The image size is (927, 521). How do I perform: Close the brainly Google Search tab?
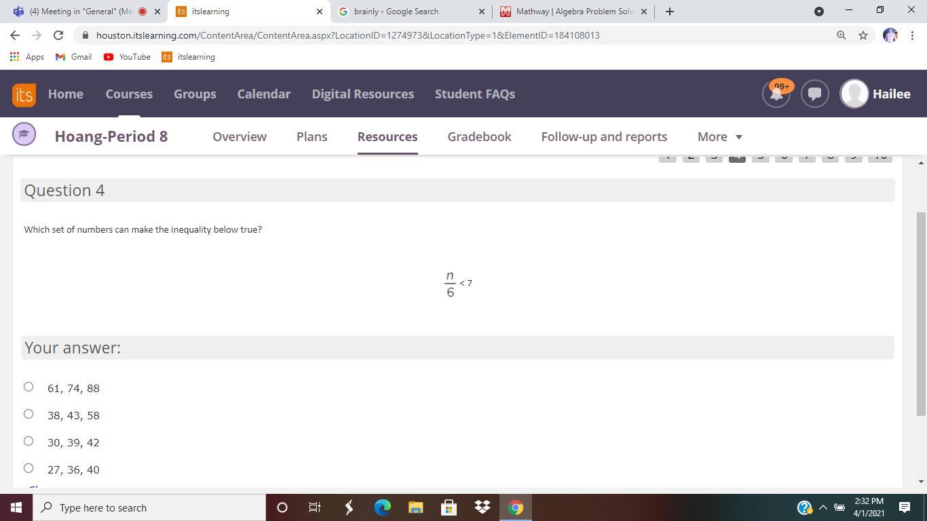coord(482,12)
